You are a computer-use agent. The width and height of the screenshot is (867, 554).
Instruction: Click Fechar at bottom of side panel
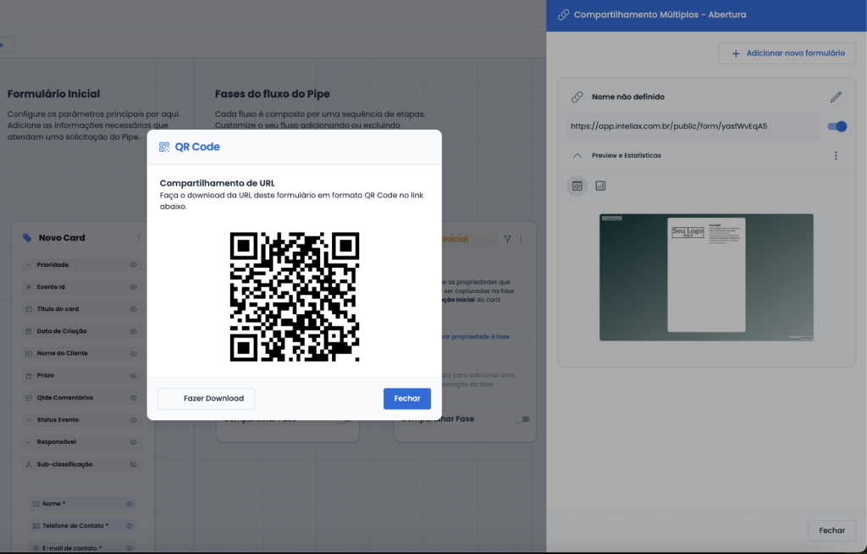(x=831, y=530)
